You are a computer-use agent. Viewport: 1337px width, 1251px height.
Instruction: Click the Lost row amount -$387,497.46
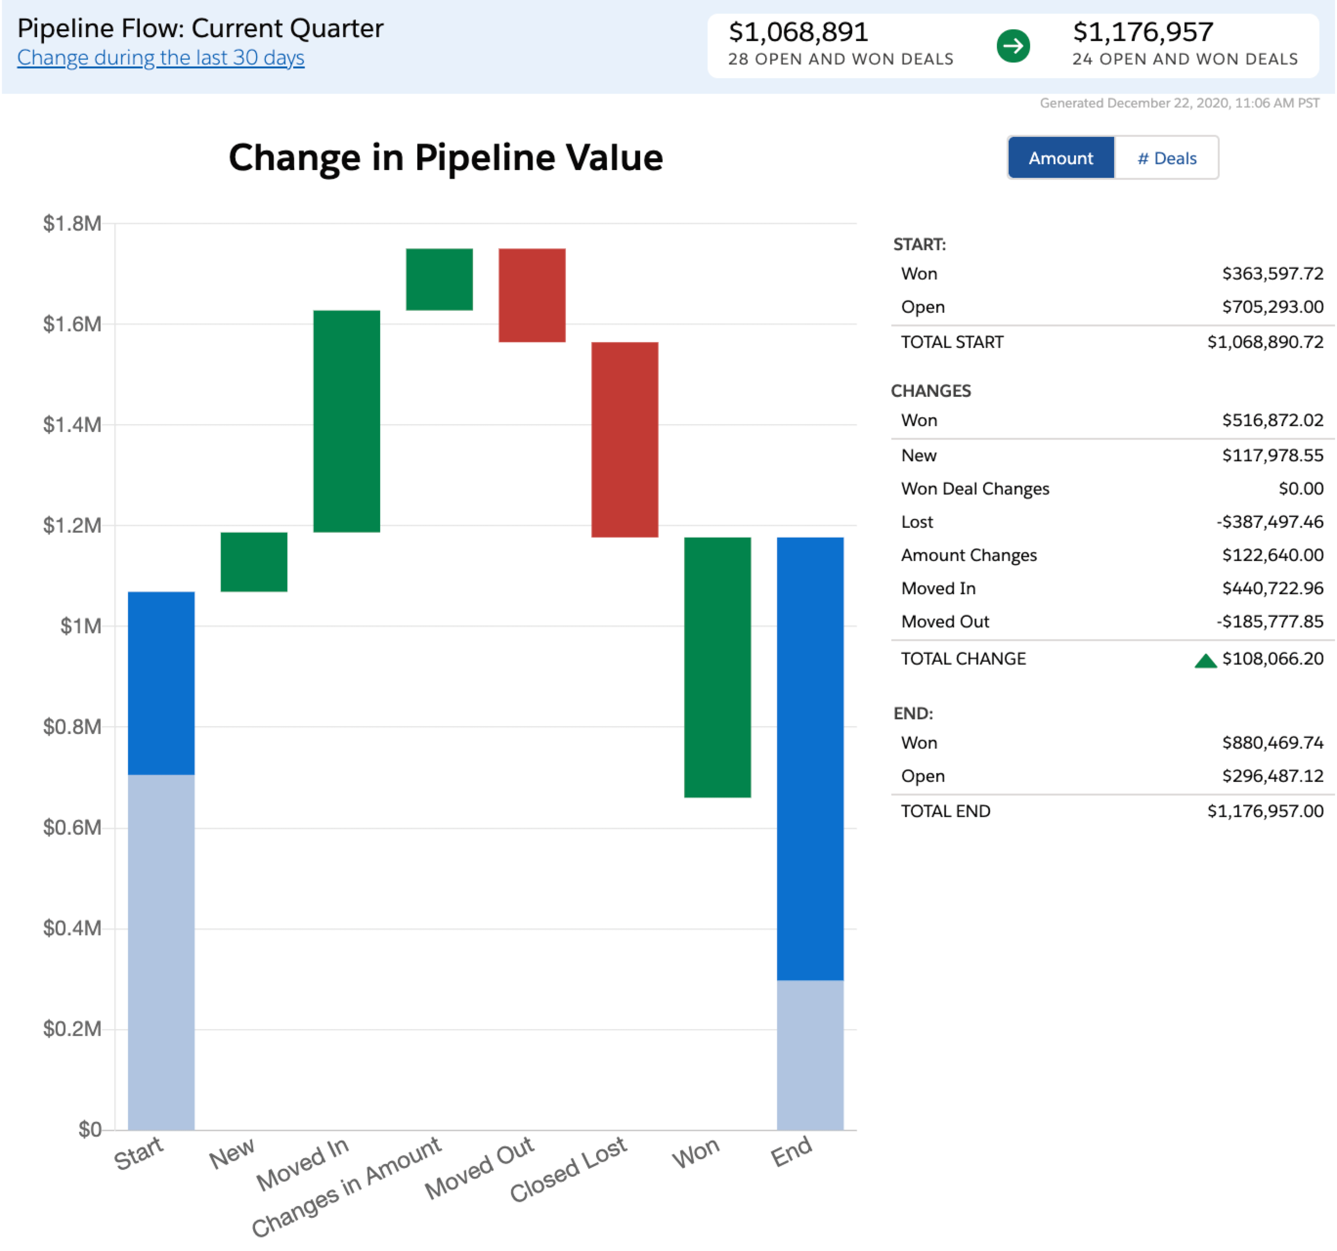[1269, 522]
